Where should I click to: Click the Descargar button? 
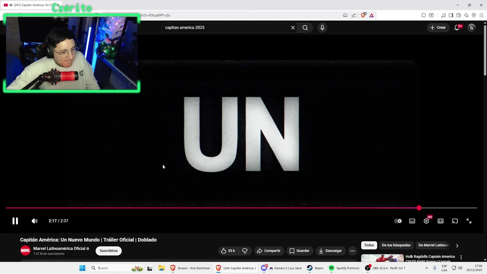[x=331, y=251]
